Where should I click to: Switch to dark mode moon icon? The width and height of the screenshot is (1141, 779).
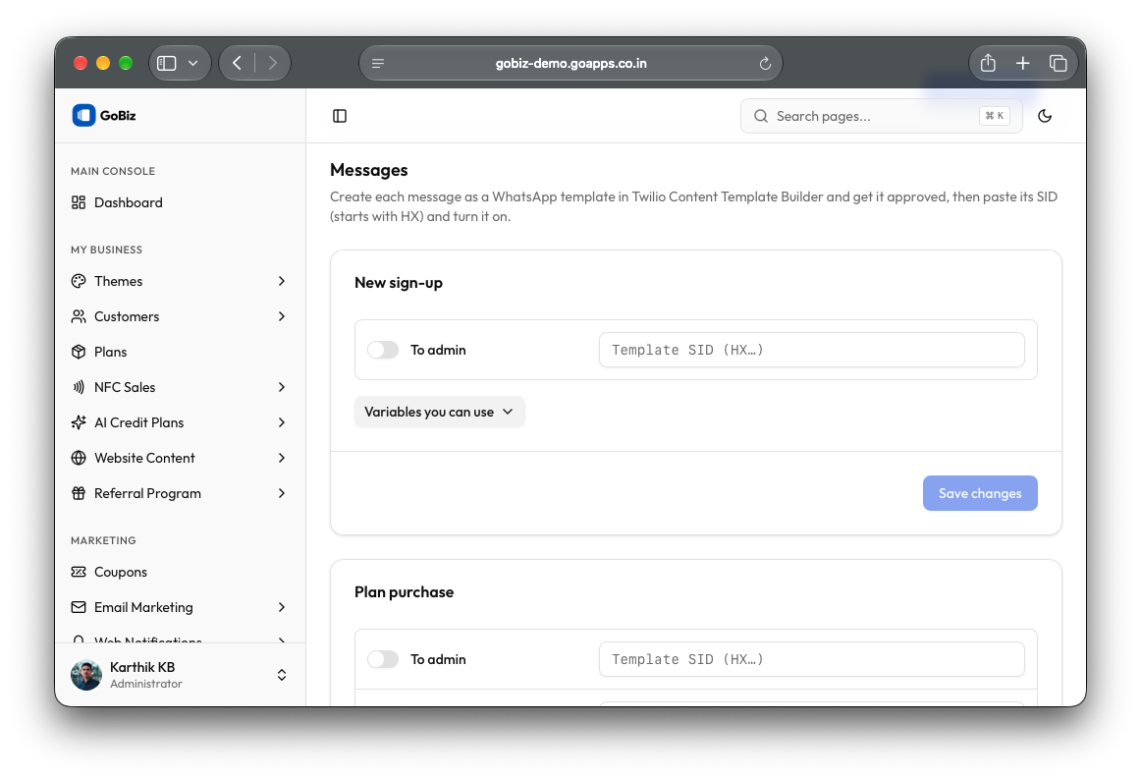[x=1045, y=116]
